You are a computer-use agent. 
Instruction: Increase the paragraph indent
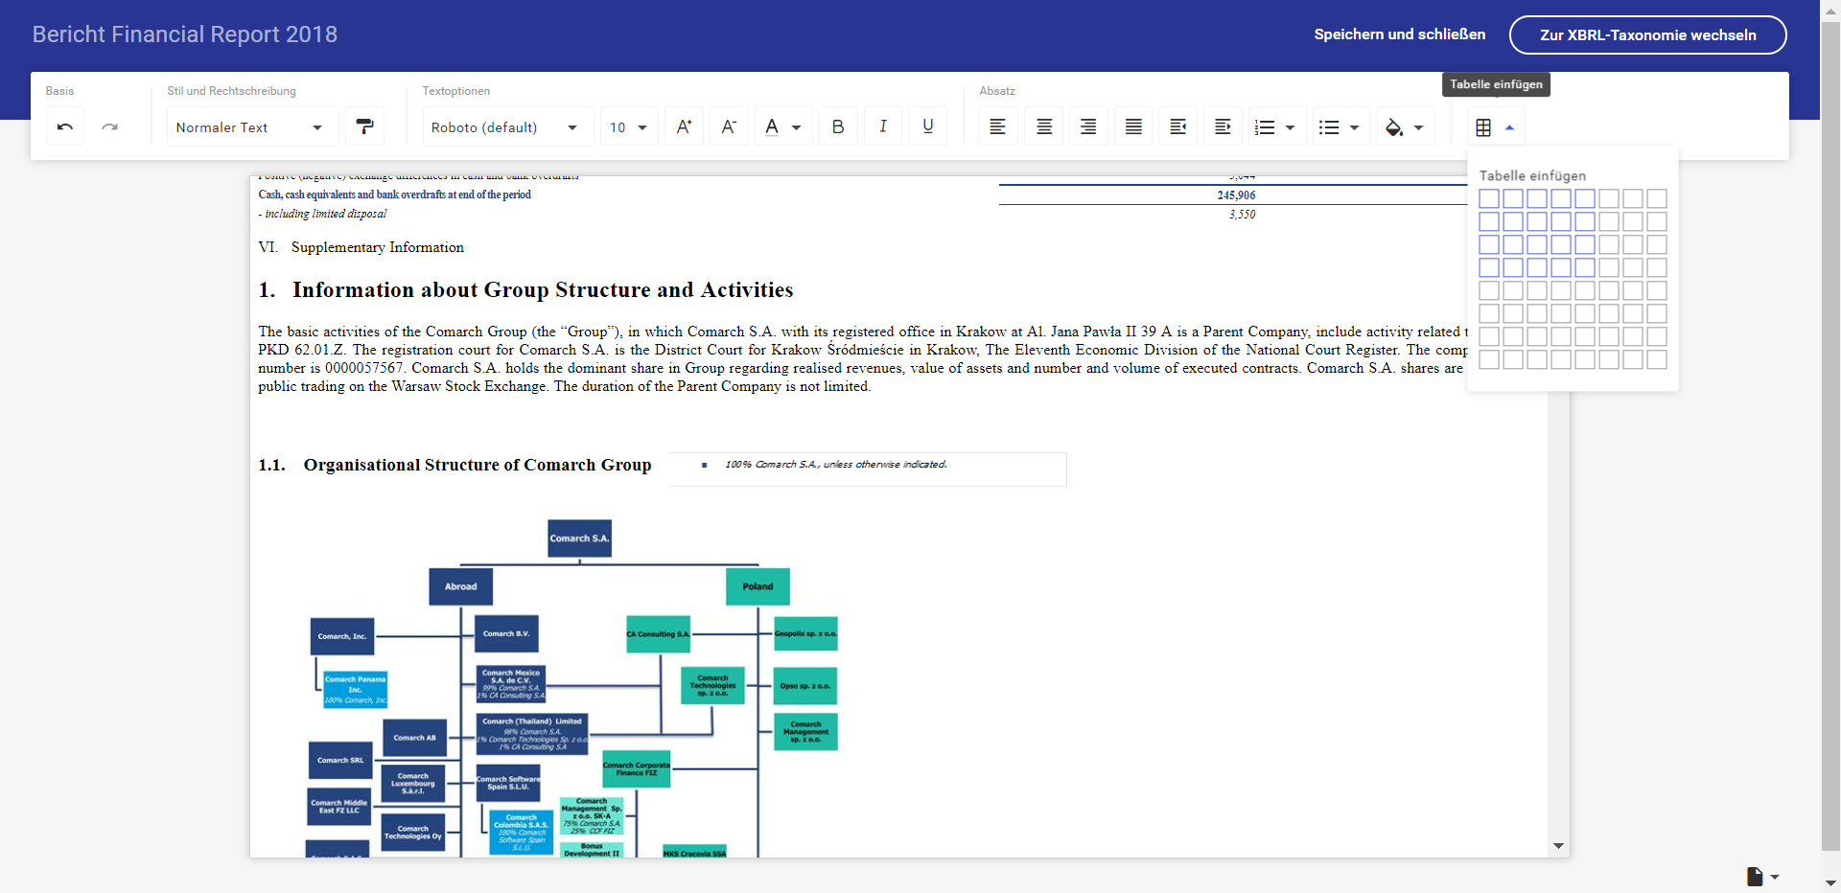click(1223, 126)
